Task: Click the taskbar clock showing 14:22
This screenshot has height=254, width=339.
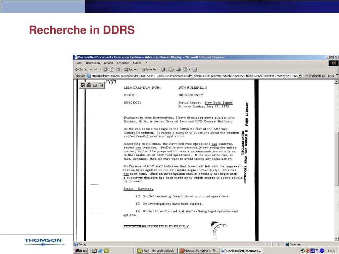Action: (331, 251)
